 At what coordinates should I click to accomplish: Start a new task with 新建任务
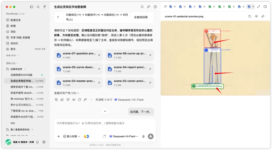[15, 20]
